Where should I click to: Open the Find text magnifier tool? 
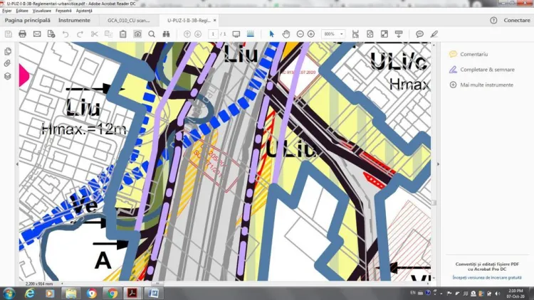tap(152, 34)
